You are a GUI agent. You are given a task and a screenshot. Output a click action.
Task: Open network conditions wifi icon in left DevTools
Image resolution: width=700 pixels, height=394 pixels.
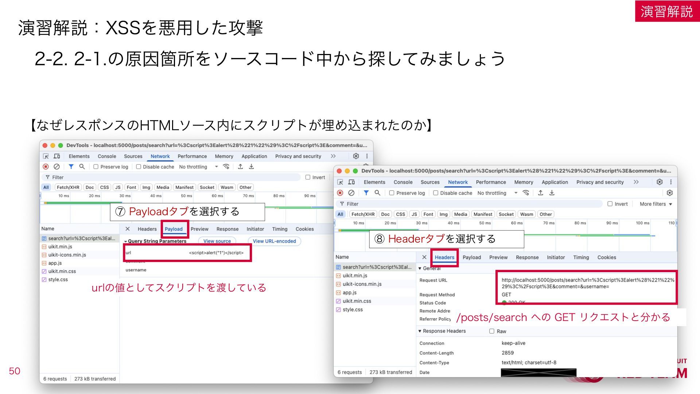pos(226,167)
